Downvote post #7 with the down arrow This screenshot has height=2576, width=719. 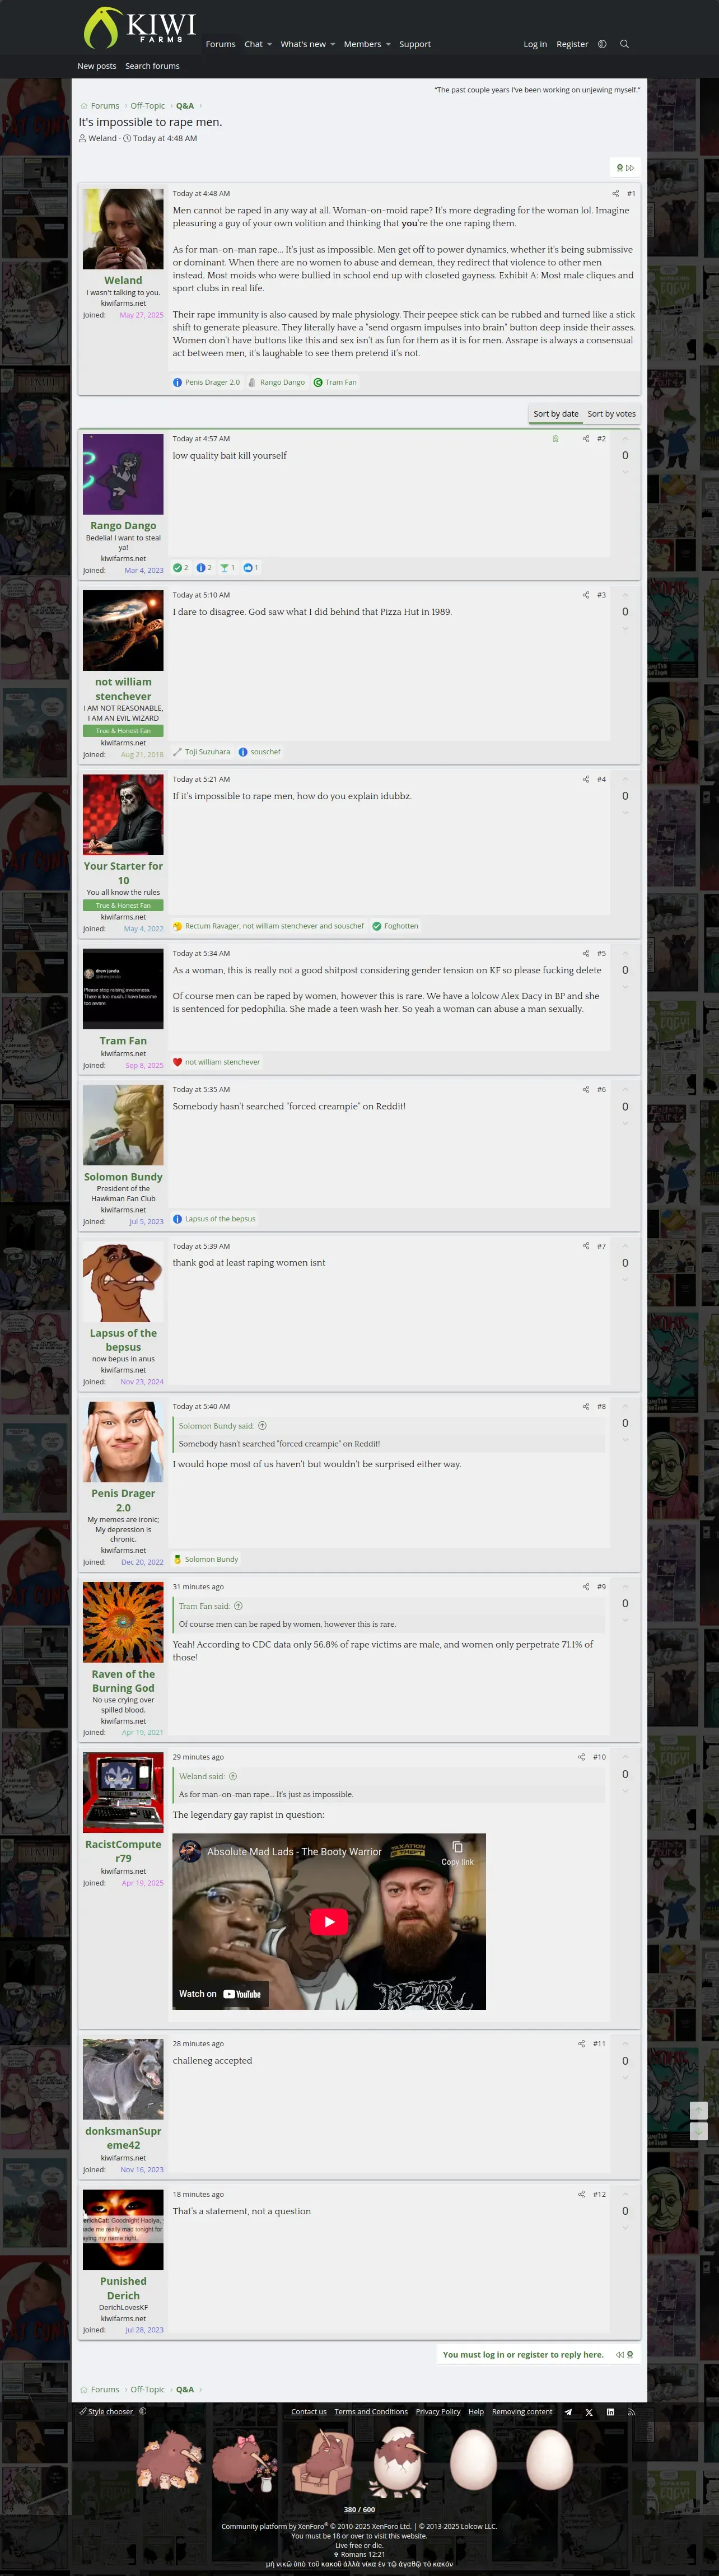pos(625,1279)
